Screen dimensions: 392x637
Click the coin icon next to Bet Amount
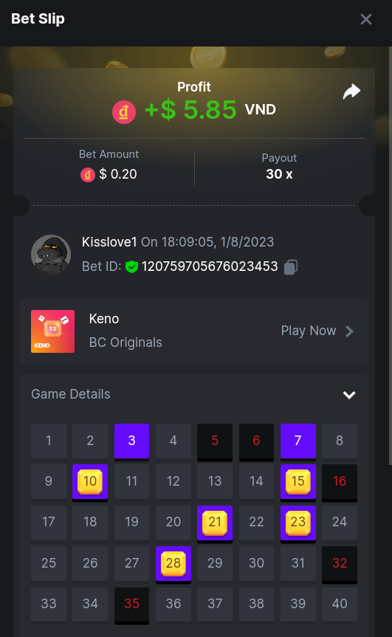(x=88, y=175)
